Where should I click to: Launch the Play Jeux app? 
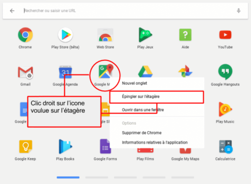[x=145, y=35]
